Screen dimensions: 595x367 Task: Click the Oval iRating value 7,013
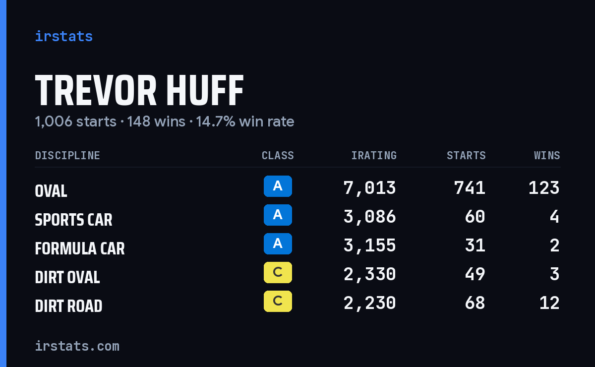tap(370, 188)
